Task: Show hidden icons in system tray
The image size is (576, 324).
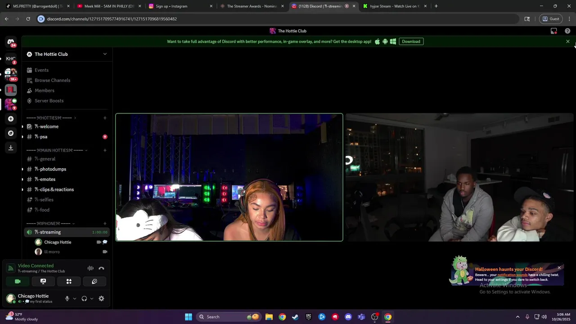Action: tap(517, 317)
